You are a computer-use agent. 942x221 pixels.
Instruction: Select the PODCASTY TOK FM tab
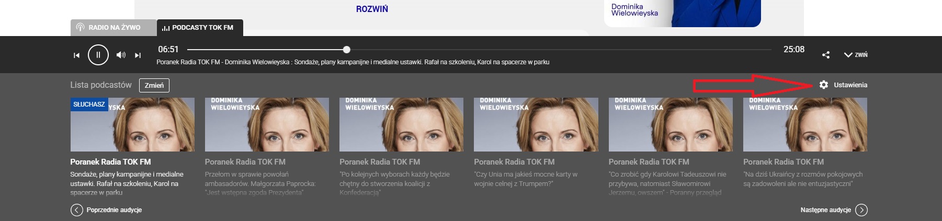(x=200, y=28)
